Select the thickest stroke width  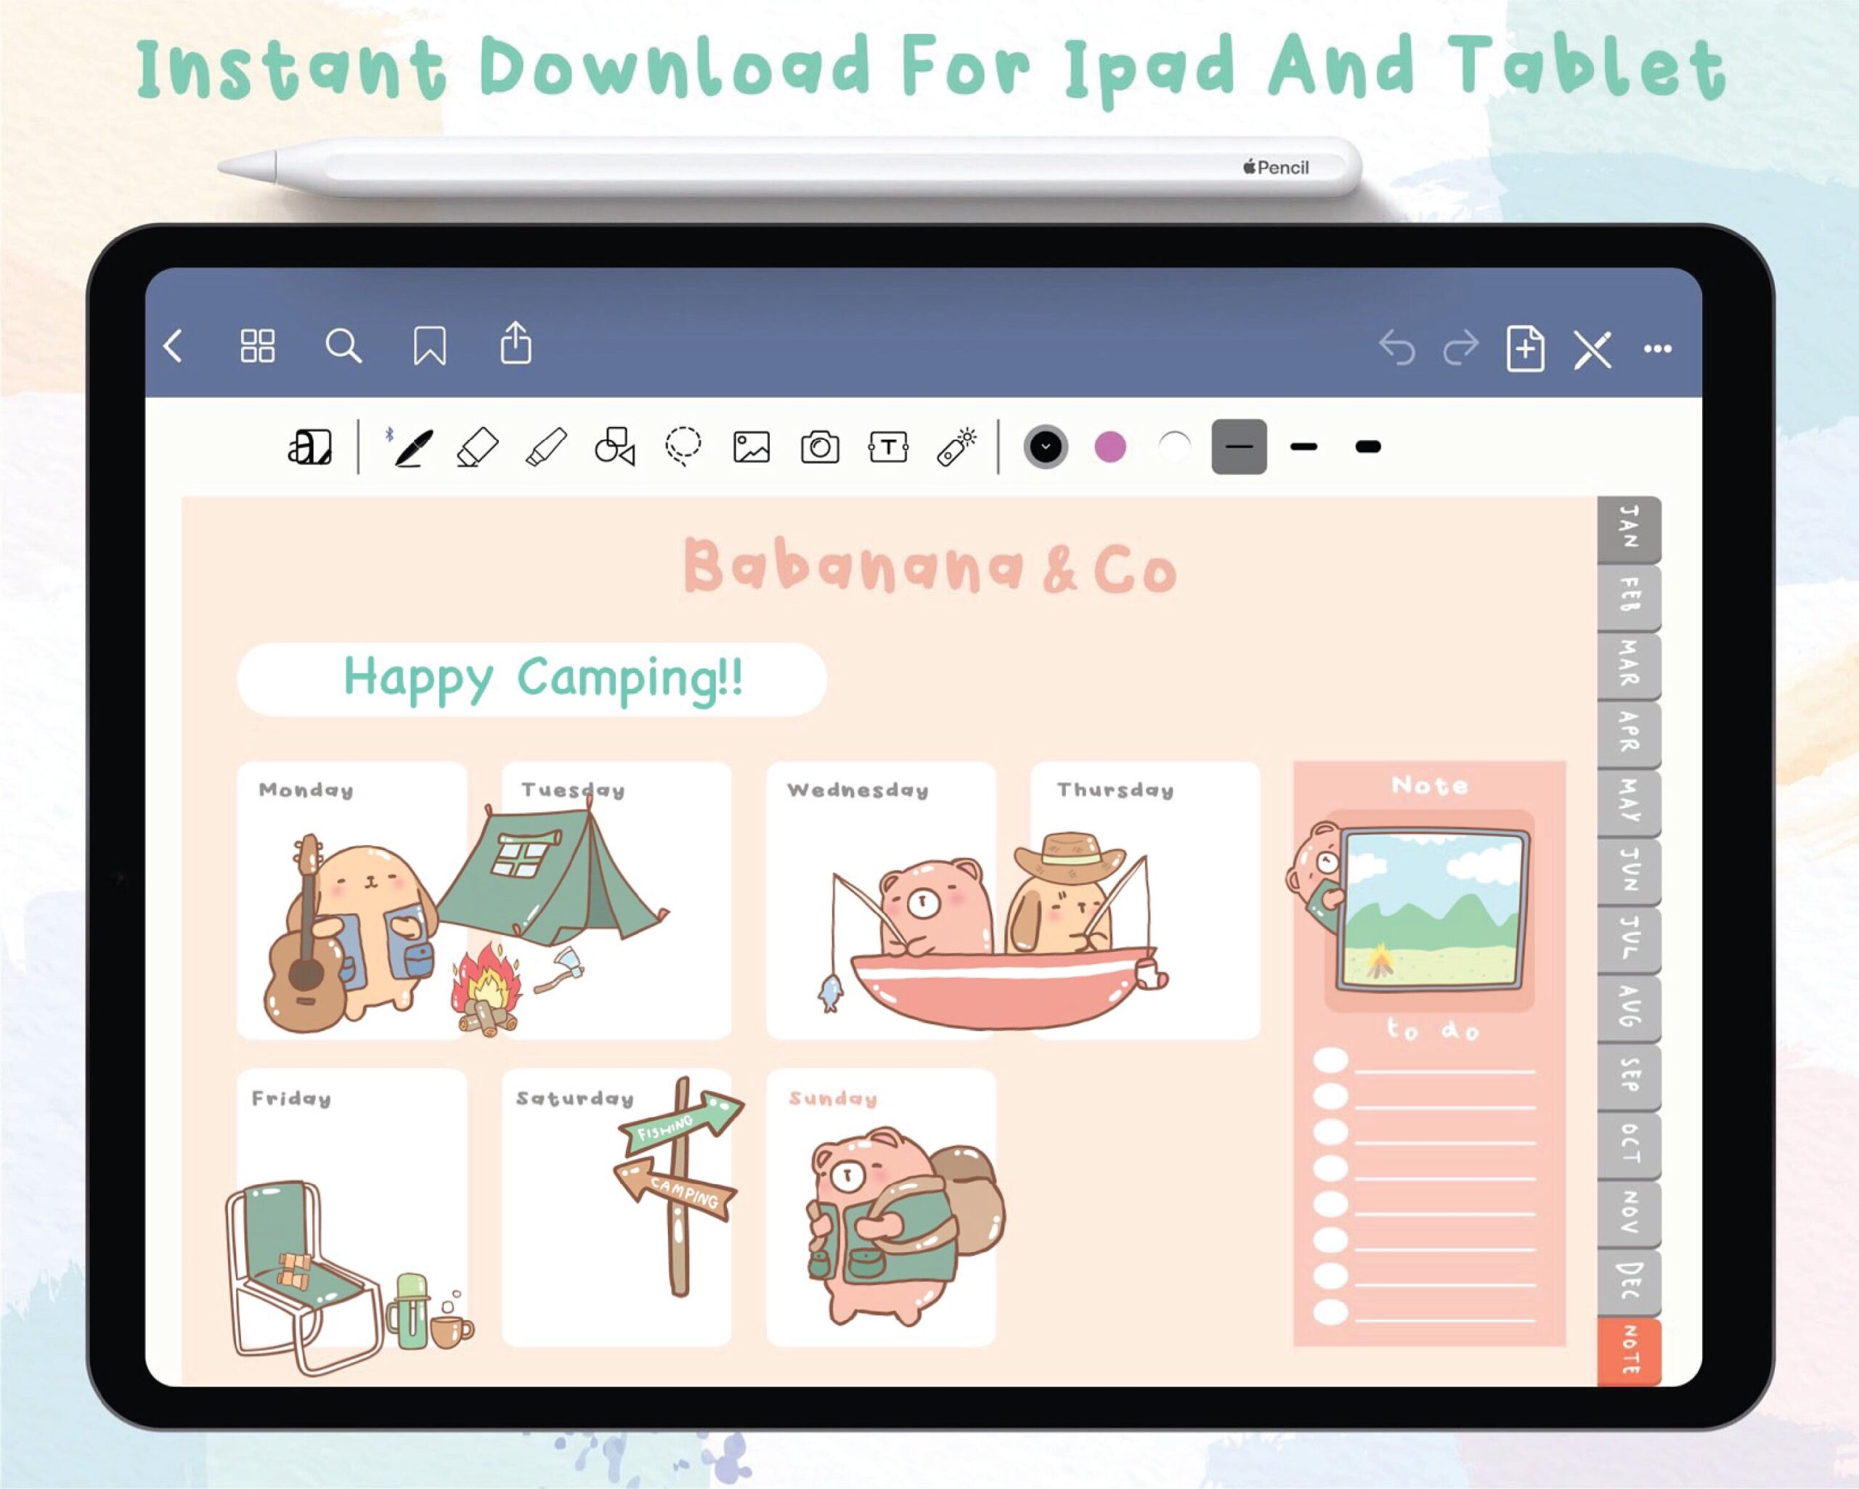click(x=1368, y=446)
